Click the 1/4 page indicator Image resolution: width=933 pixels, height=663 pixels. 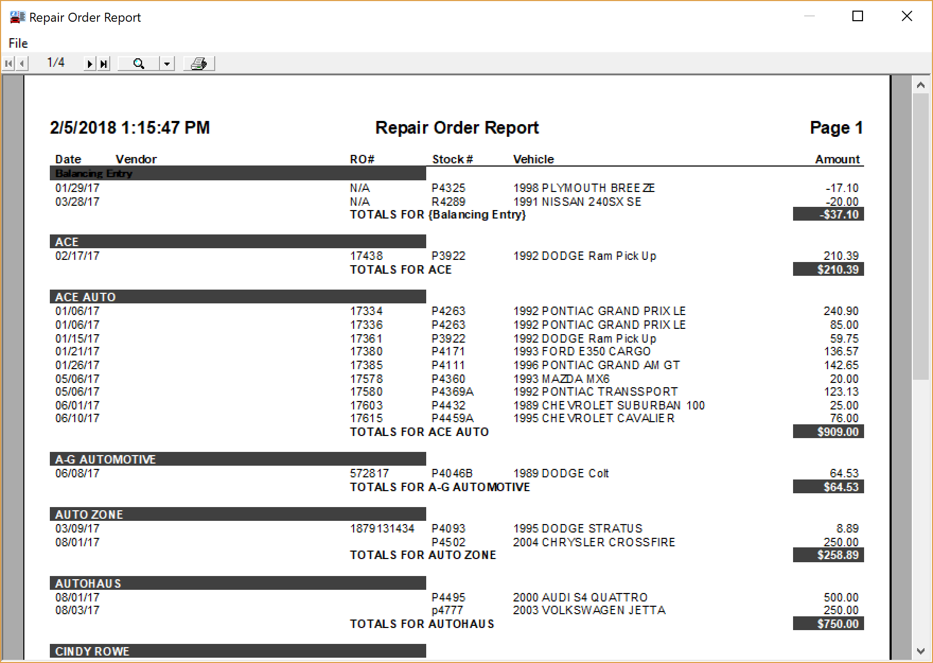[55, 62]
